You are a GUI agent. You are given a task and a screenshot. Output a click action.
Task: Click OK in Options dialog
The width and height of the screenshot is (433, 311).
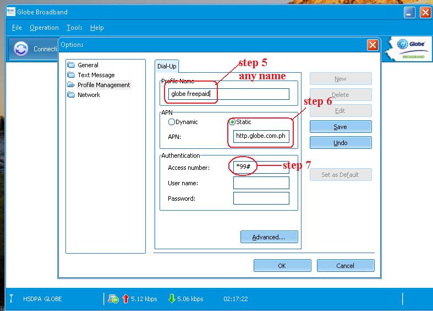point(282,266)
